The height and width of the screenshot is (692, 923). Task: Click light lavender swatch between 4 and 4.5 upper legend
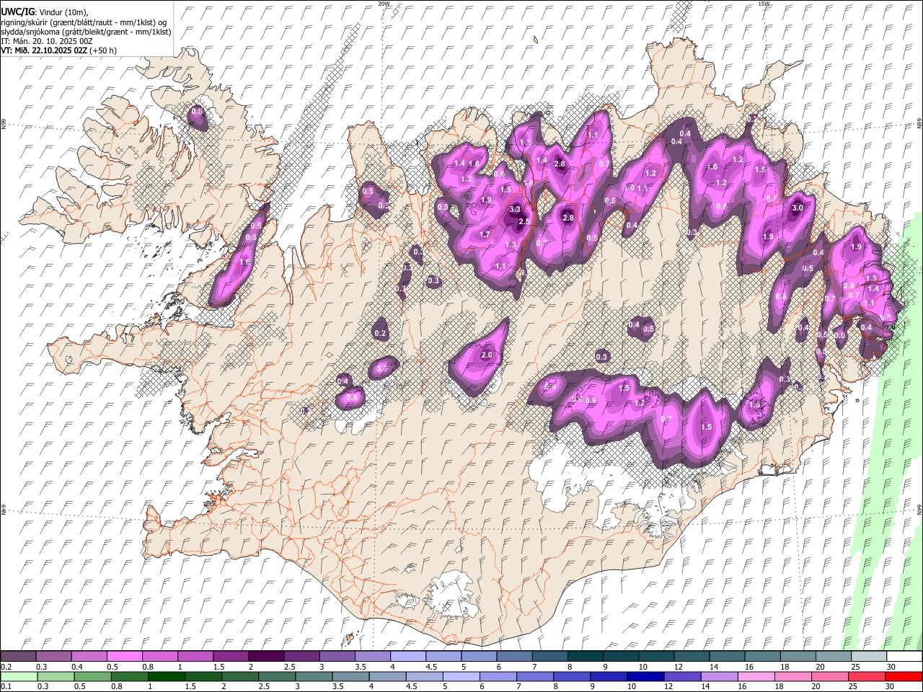click(x=408, y=656)
